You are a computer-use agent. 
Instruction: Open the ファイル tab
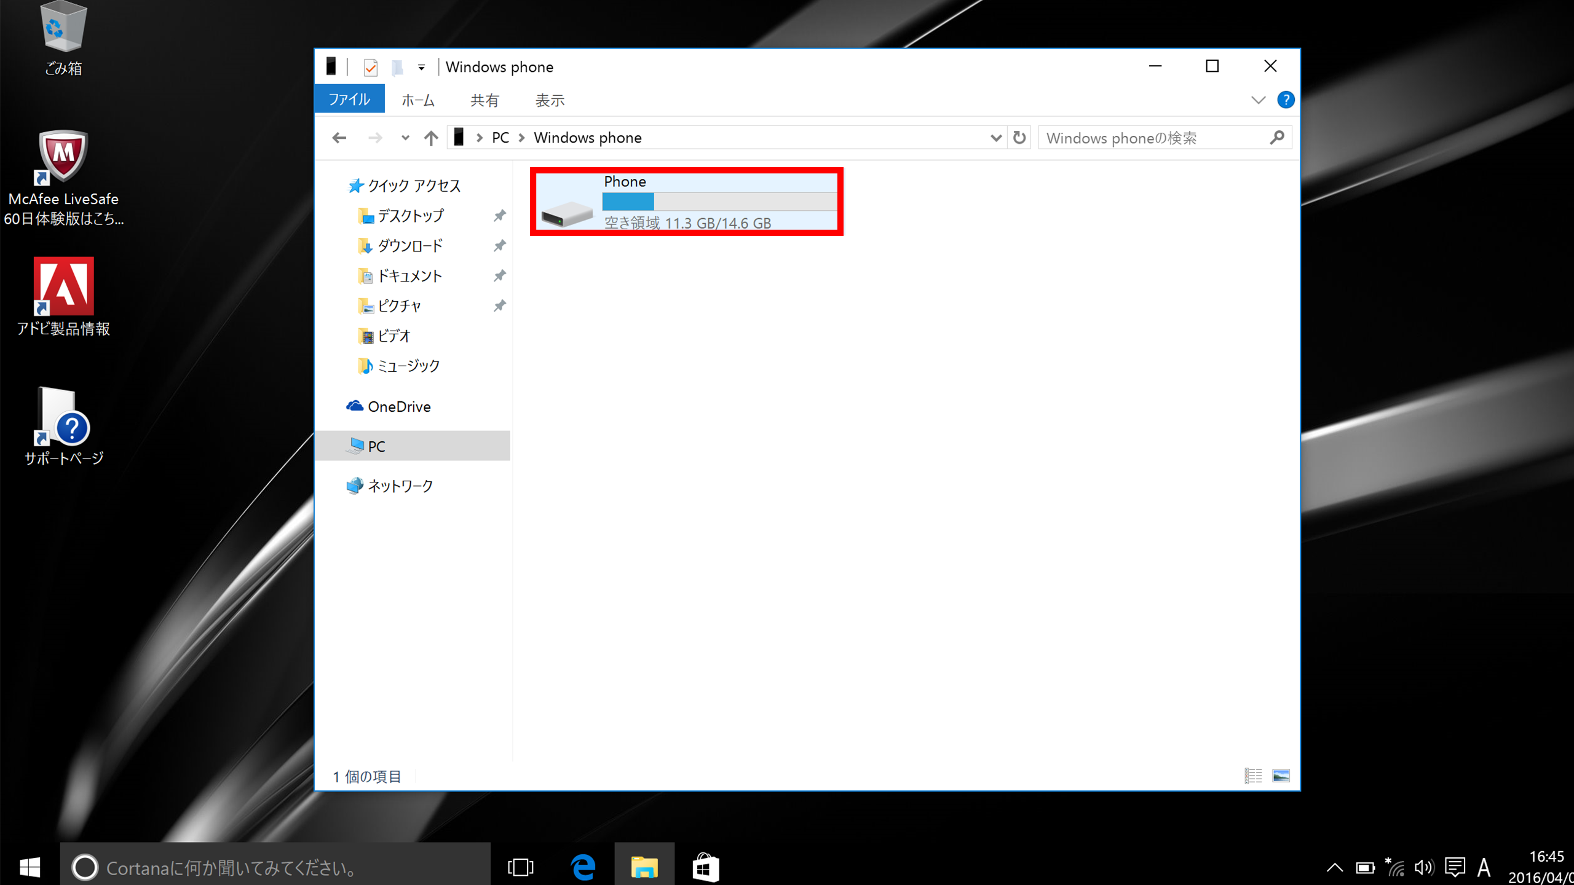(349, 100)
